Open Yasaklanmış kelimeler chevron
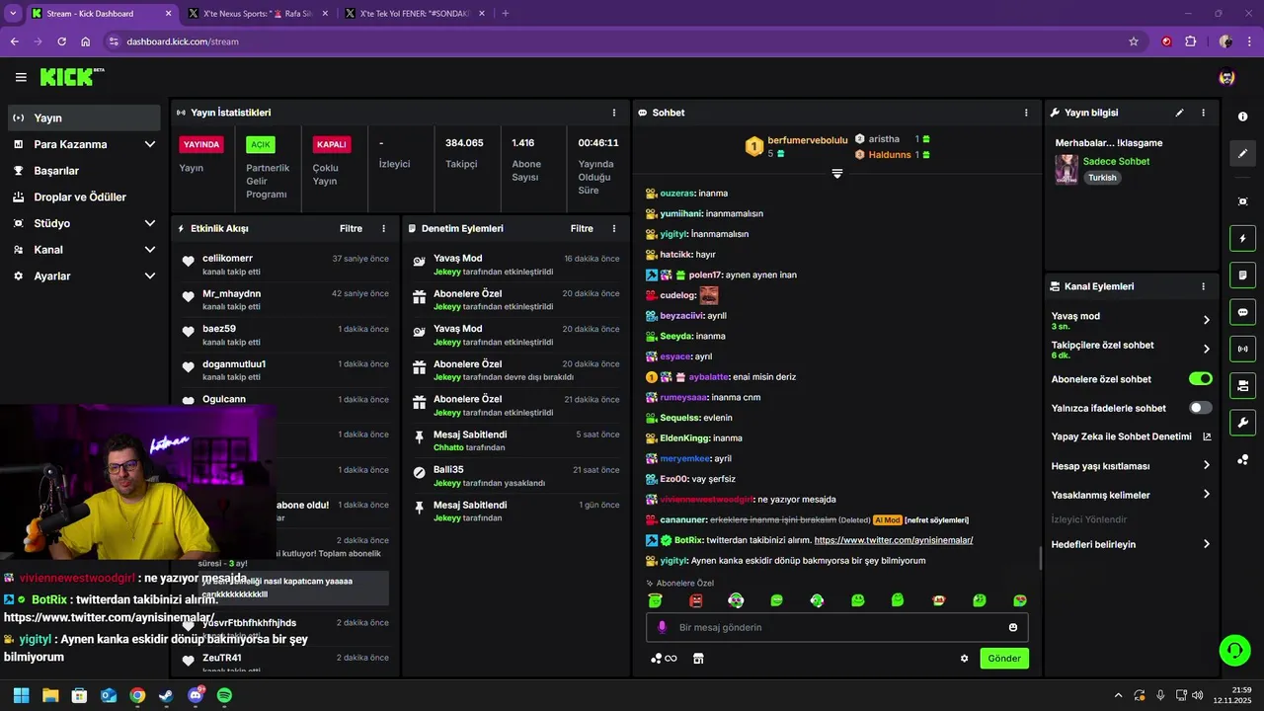This screenshot has height=711, width=1264. pos(1206,495)
